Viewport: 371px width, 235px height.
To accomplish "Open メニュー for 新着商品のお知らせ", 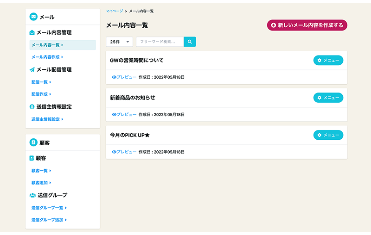I will coord(328,98).
